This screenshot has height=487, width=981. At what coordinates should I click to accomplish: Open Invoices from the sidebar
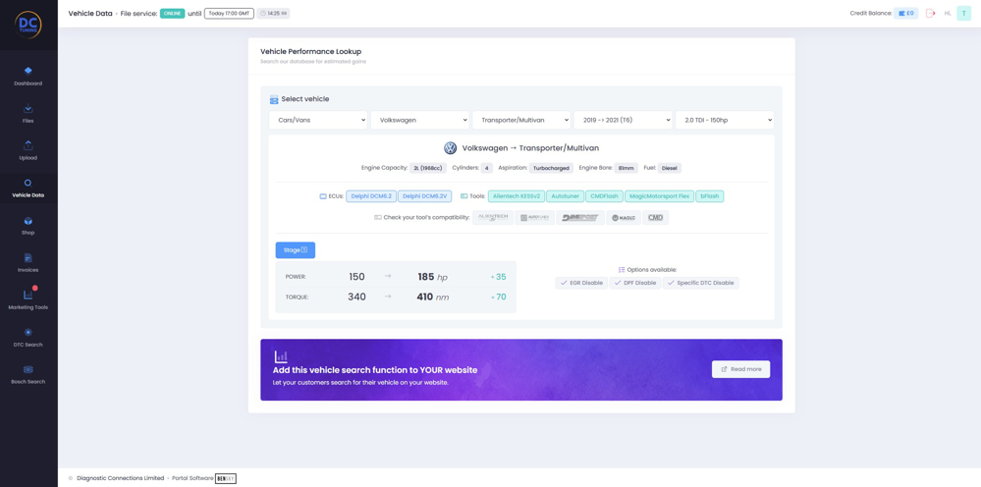click(x=27, y=259)
